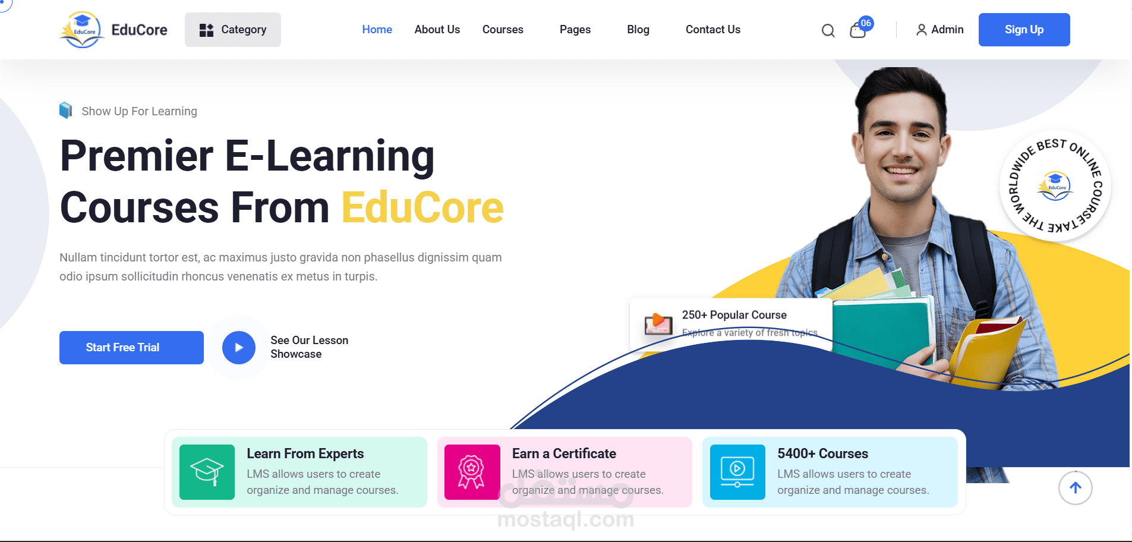Screen dimensions: 1132x542
Task: Expand the Pages nav menu
Action: coord(575,30)
